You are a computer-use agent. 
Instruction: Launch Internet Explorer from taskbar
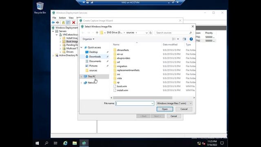(65, 143)
